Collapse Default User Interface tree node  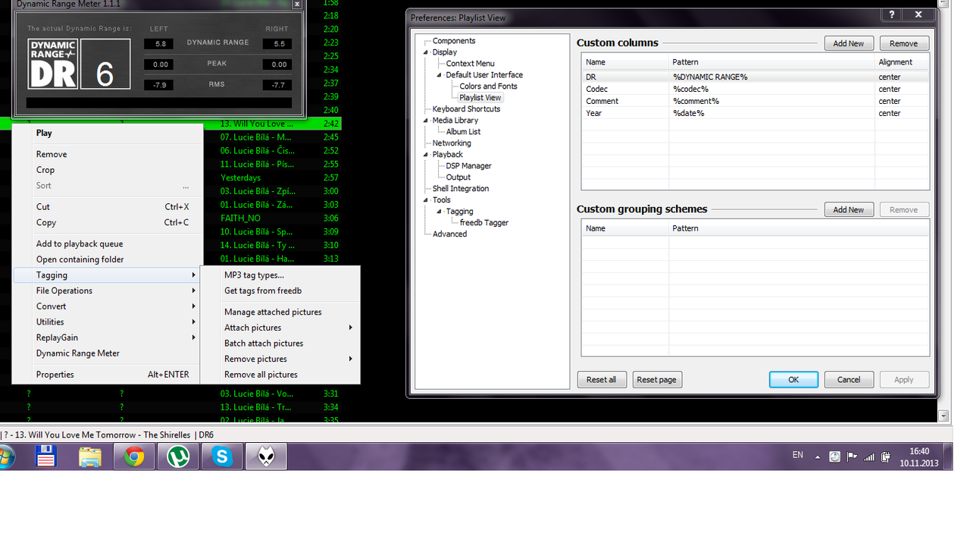point(439,75)
